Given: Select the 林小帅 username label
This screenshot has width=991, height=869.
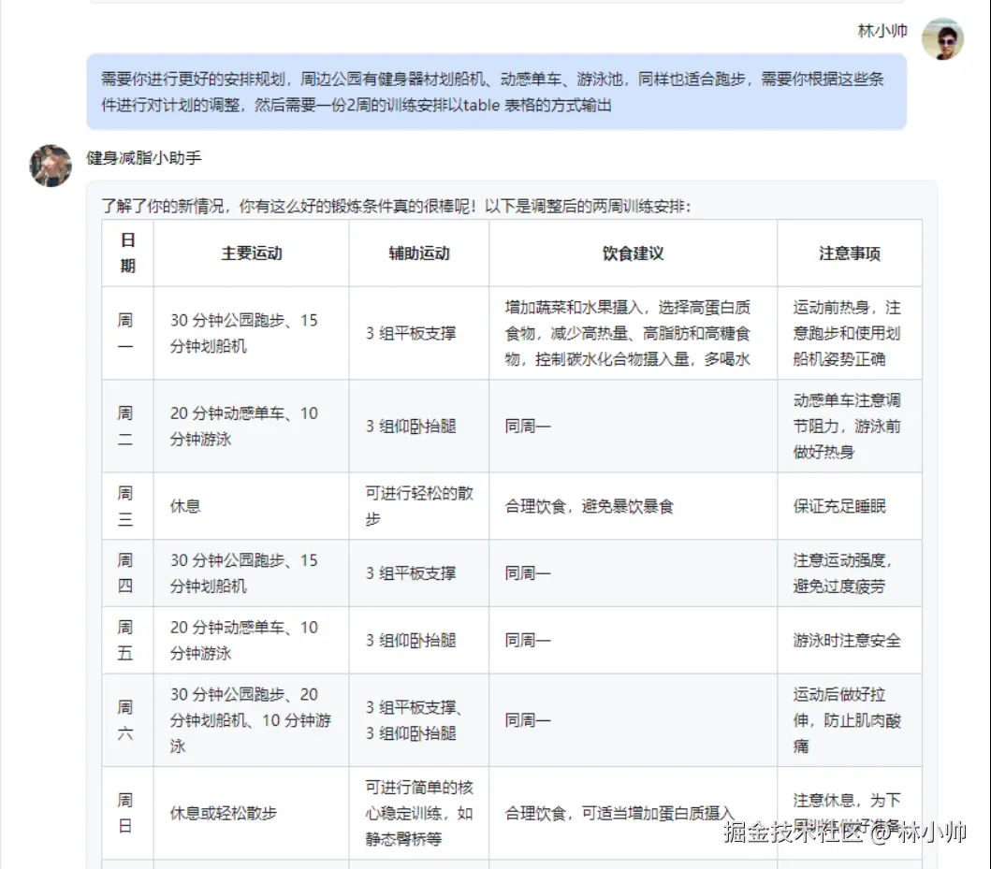Looking at the screenshot, I should click(x=882, y=29).
